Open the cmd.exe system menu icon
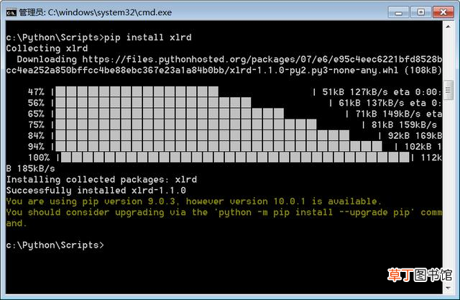The width and height of the screenshot is (460, 300). click(x=11, y=12)
